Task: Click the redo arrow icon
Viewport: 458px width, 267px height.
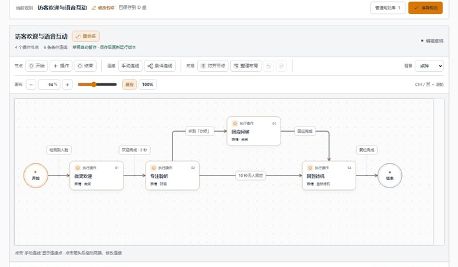Action: point(281,66)
